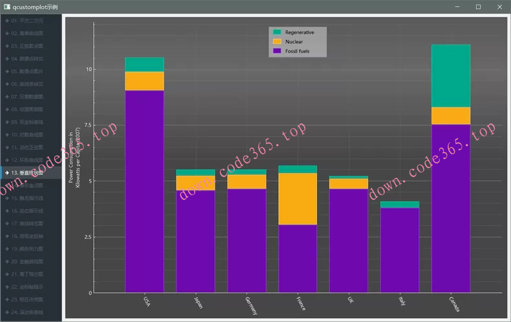The width and height of the screenshot is (511, 322).
Task: Maximize the qcustomplot window
Action: (478, 7)
